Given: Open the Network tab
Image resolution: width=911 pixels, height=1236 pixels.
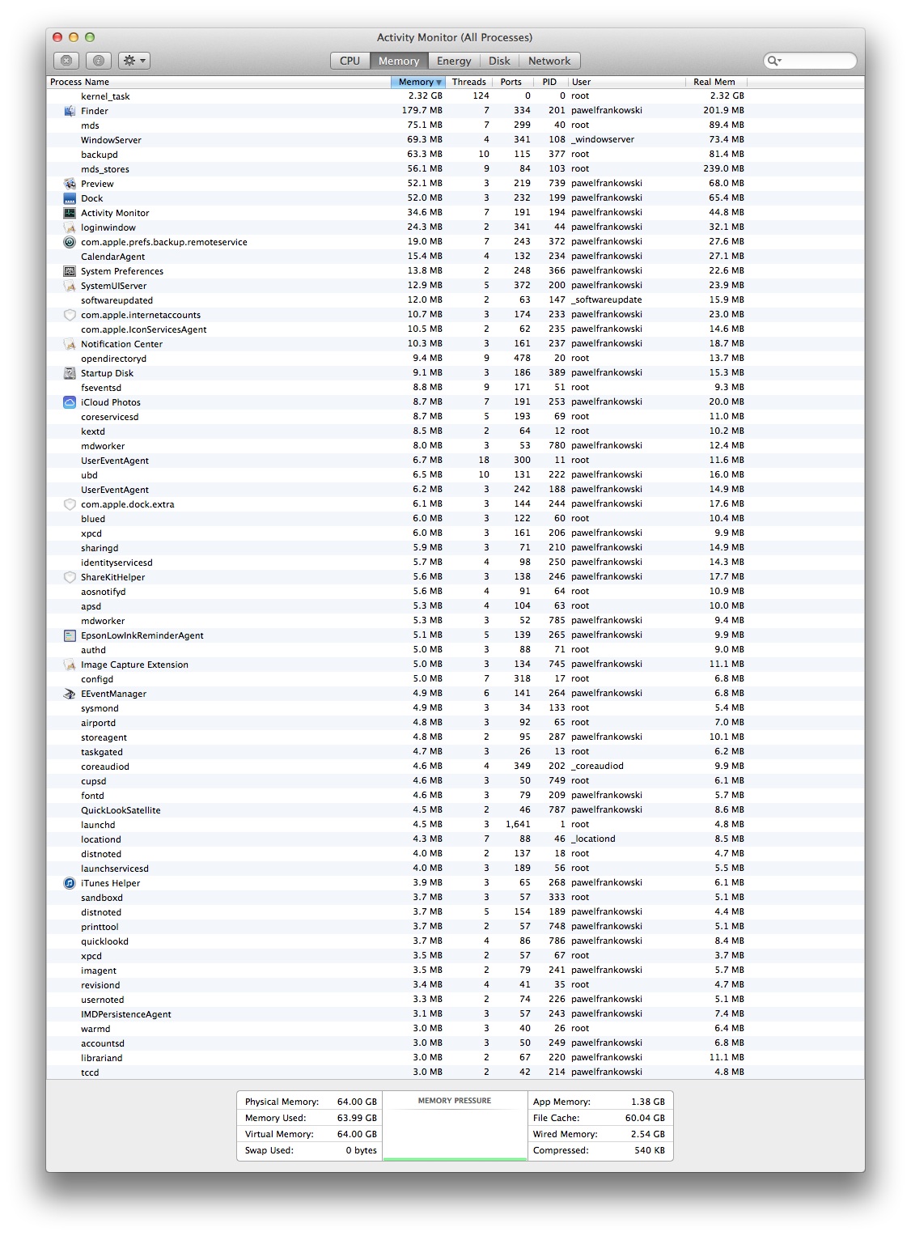Looking at the screenshot, I should (549, 61).
